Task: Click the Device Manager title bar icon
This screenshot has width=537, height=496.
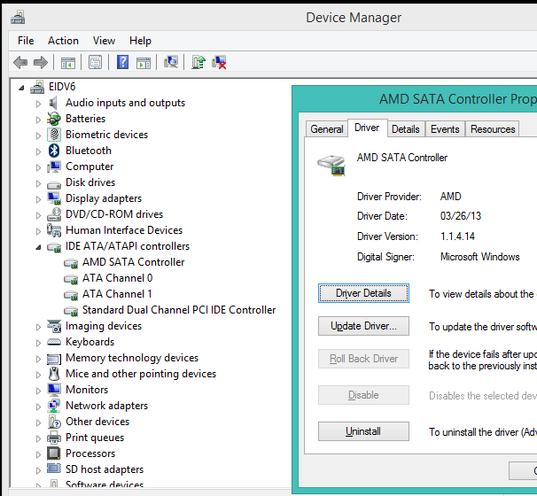Action: 18,17
